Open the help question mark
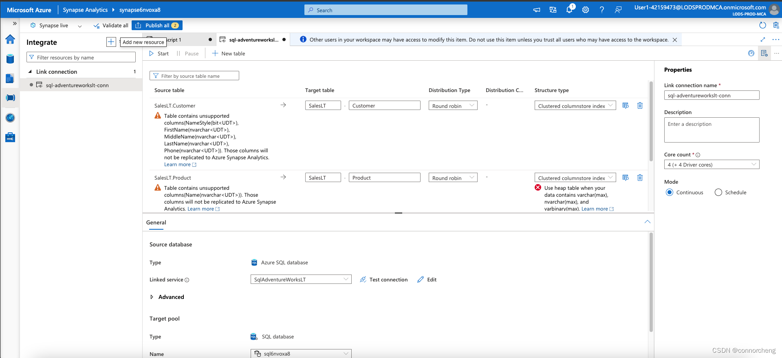 point(602,10)
